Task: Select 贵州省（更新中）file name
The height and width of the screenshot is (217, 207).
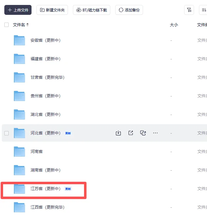Action: pos(45,96)
